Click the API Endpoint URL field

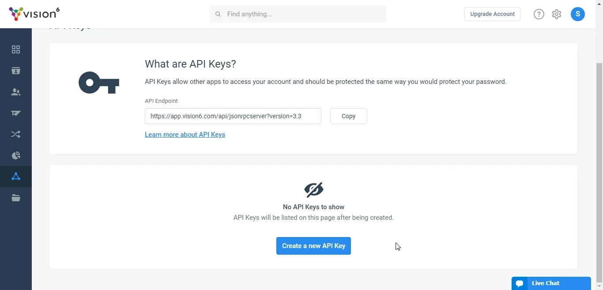pos(233,116)
